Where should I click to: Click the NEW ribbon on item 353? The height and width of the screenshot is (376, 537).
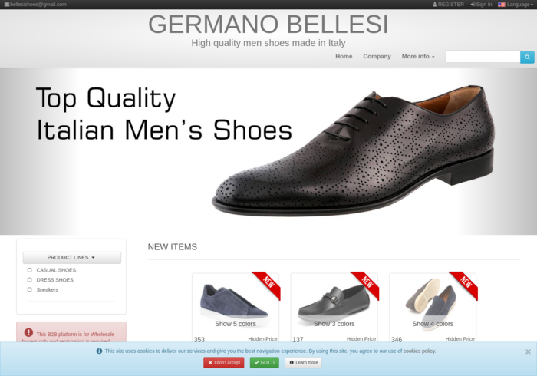coord(268,284)
